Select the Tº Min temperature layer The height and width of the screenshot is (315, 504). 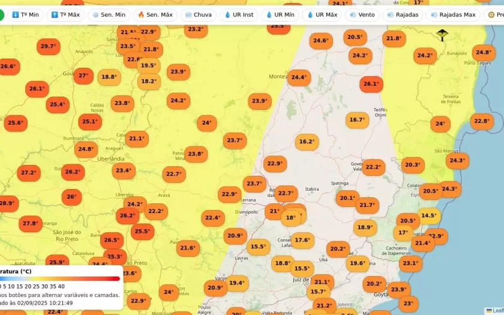[26, 14]
